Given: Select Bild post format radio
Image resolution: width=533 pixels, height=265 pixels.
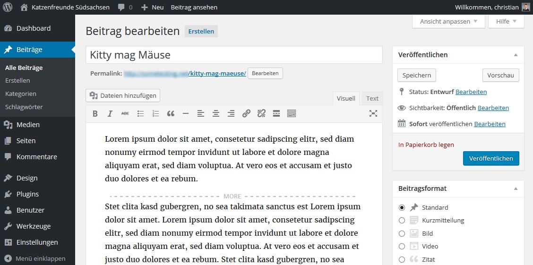Looking at the screenshot, I should 402,234.
